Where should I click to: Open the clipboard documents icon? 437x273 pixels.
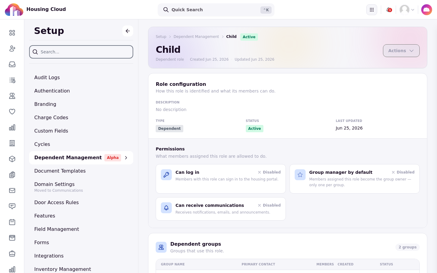pyautogui.click(x=12, y=175)
